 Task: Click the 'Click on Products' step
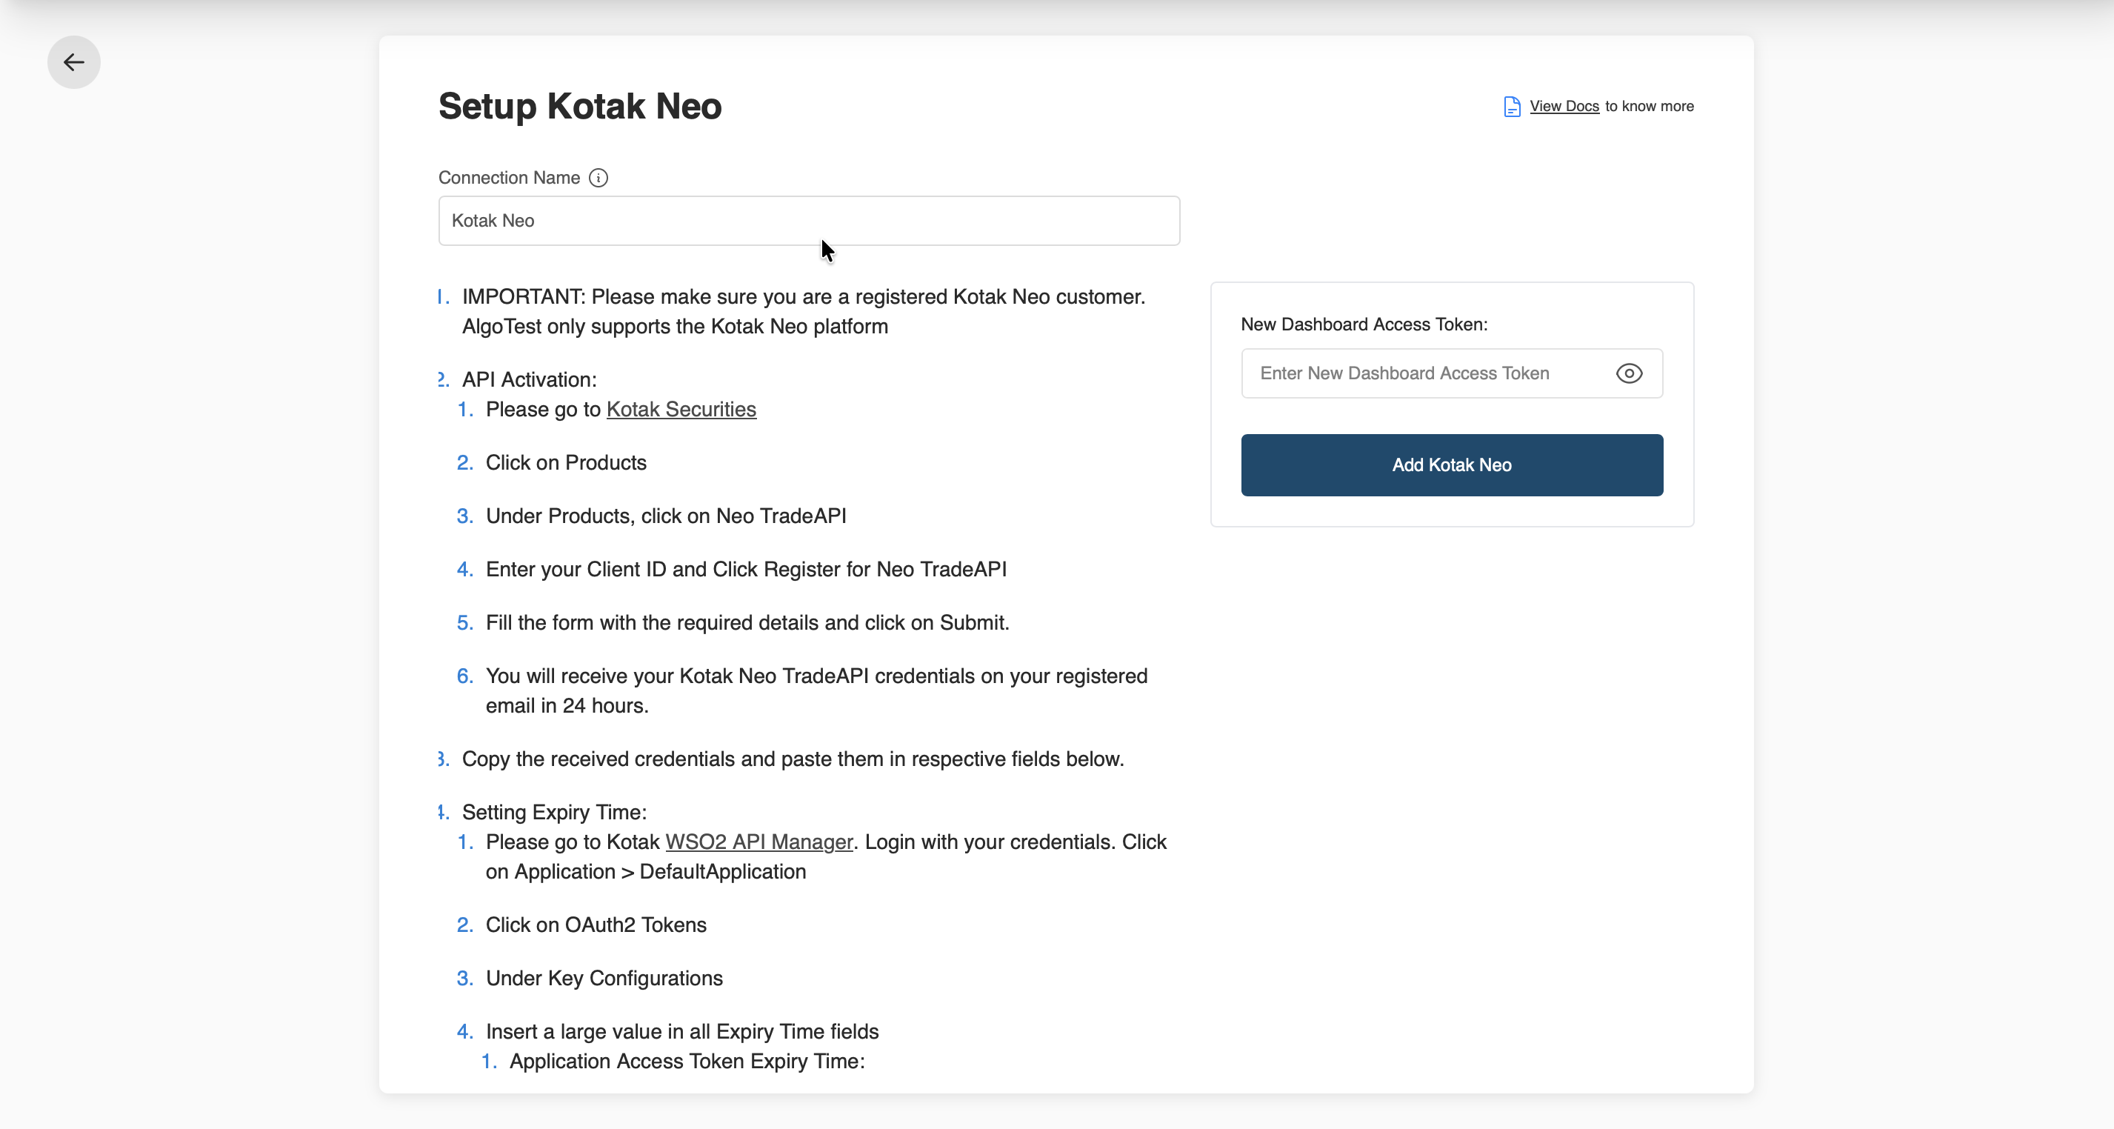click(x=565, y=463)
